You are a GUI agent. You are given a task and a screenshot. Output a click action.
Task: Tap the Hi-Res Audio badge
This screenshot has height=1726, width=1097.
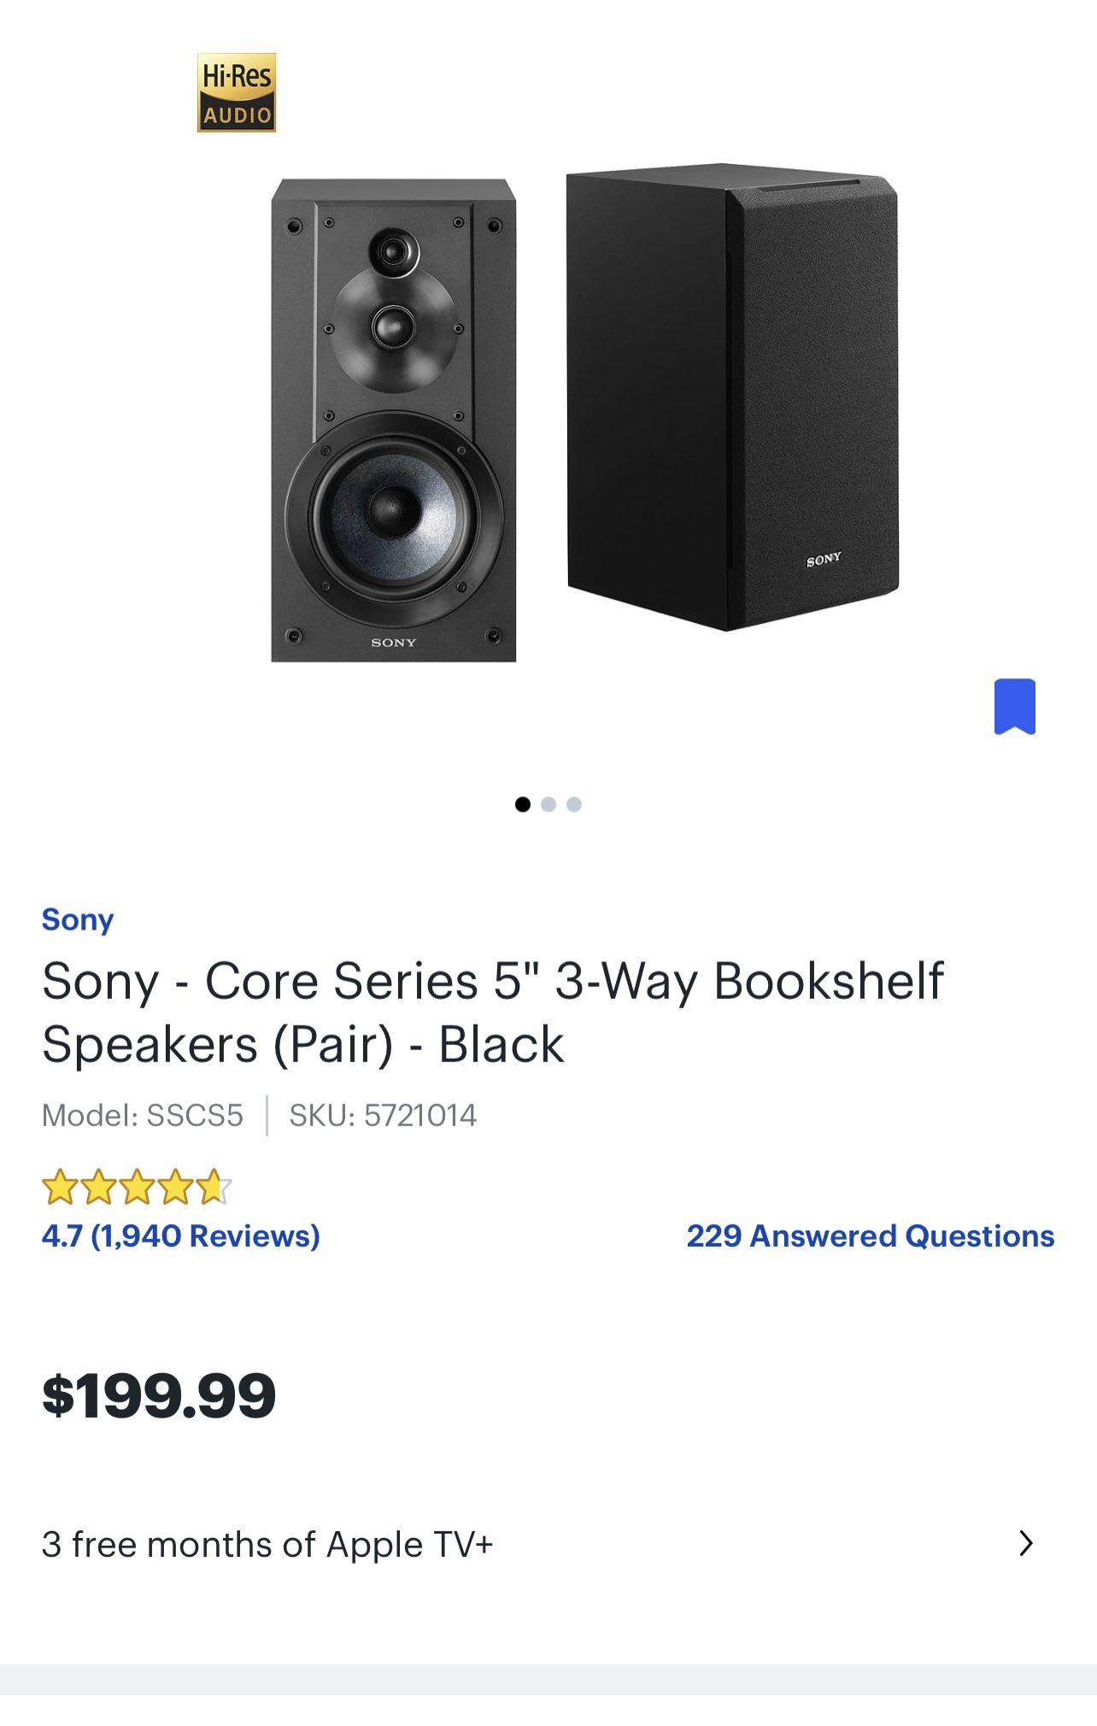coord(237,92)
